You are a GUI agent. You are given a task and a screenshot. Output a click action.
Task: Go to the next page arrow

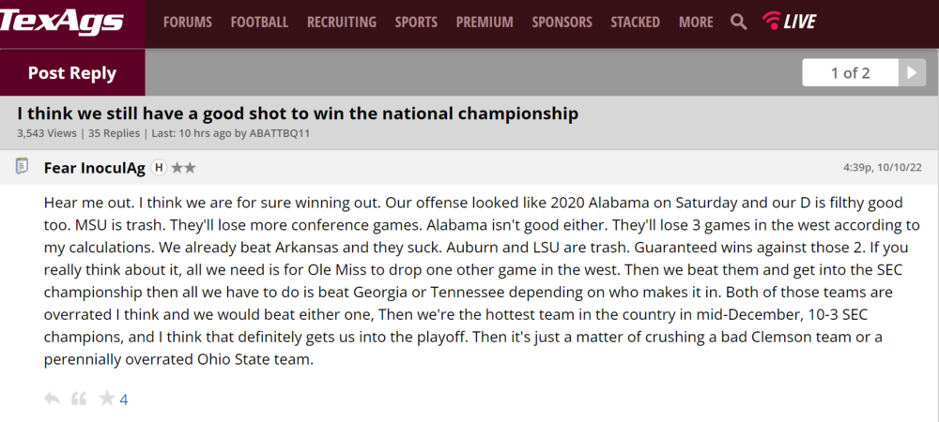(912, 73)
